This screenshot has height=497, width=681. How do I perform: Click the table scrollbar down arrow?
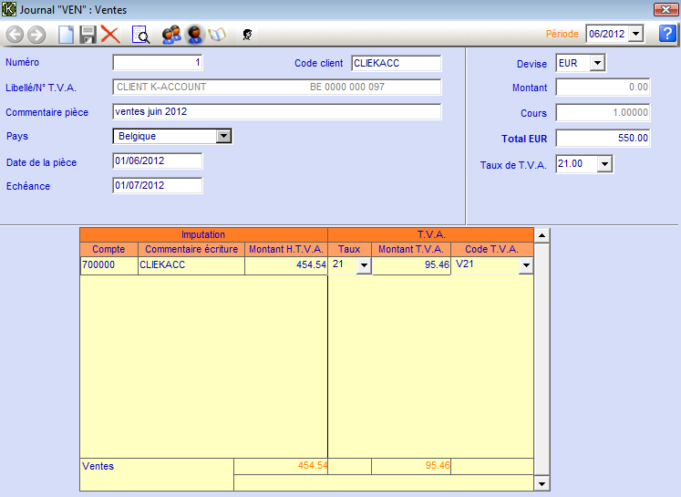pos(542,483)
